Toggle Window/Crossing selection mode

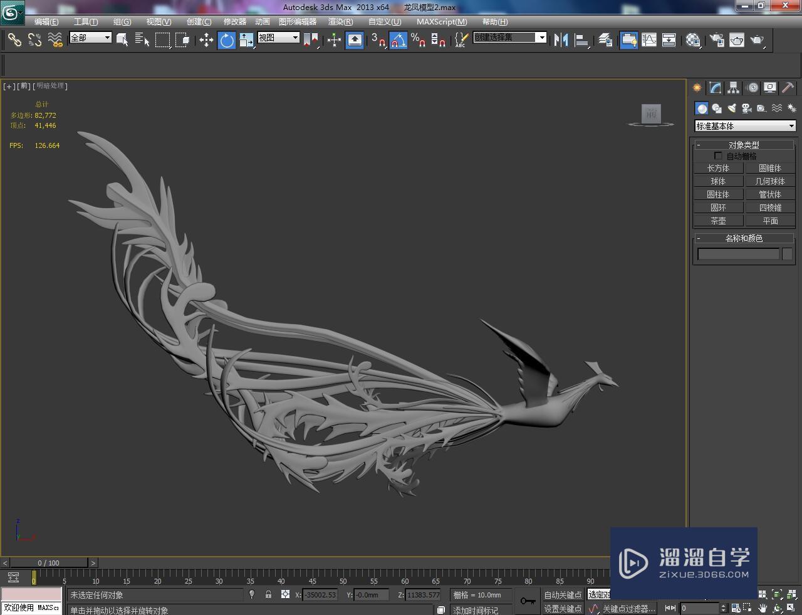click(x=182, y=40)
